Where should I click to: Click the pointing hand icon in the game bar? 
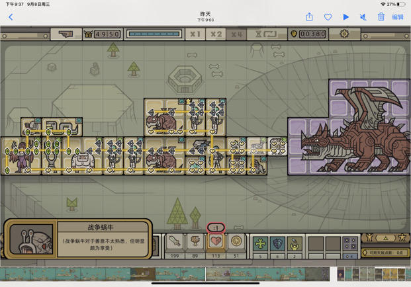[x=66, y=34]
